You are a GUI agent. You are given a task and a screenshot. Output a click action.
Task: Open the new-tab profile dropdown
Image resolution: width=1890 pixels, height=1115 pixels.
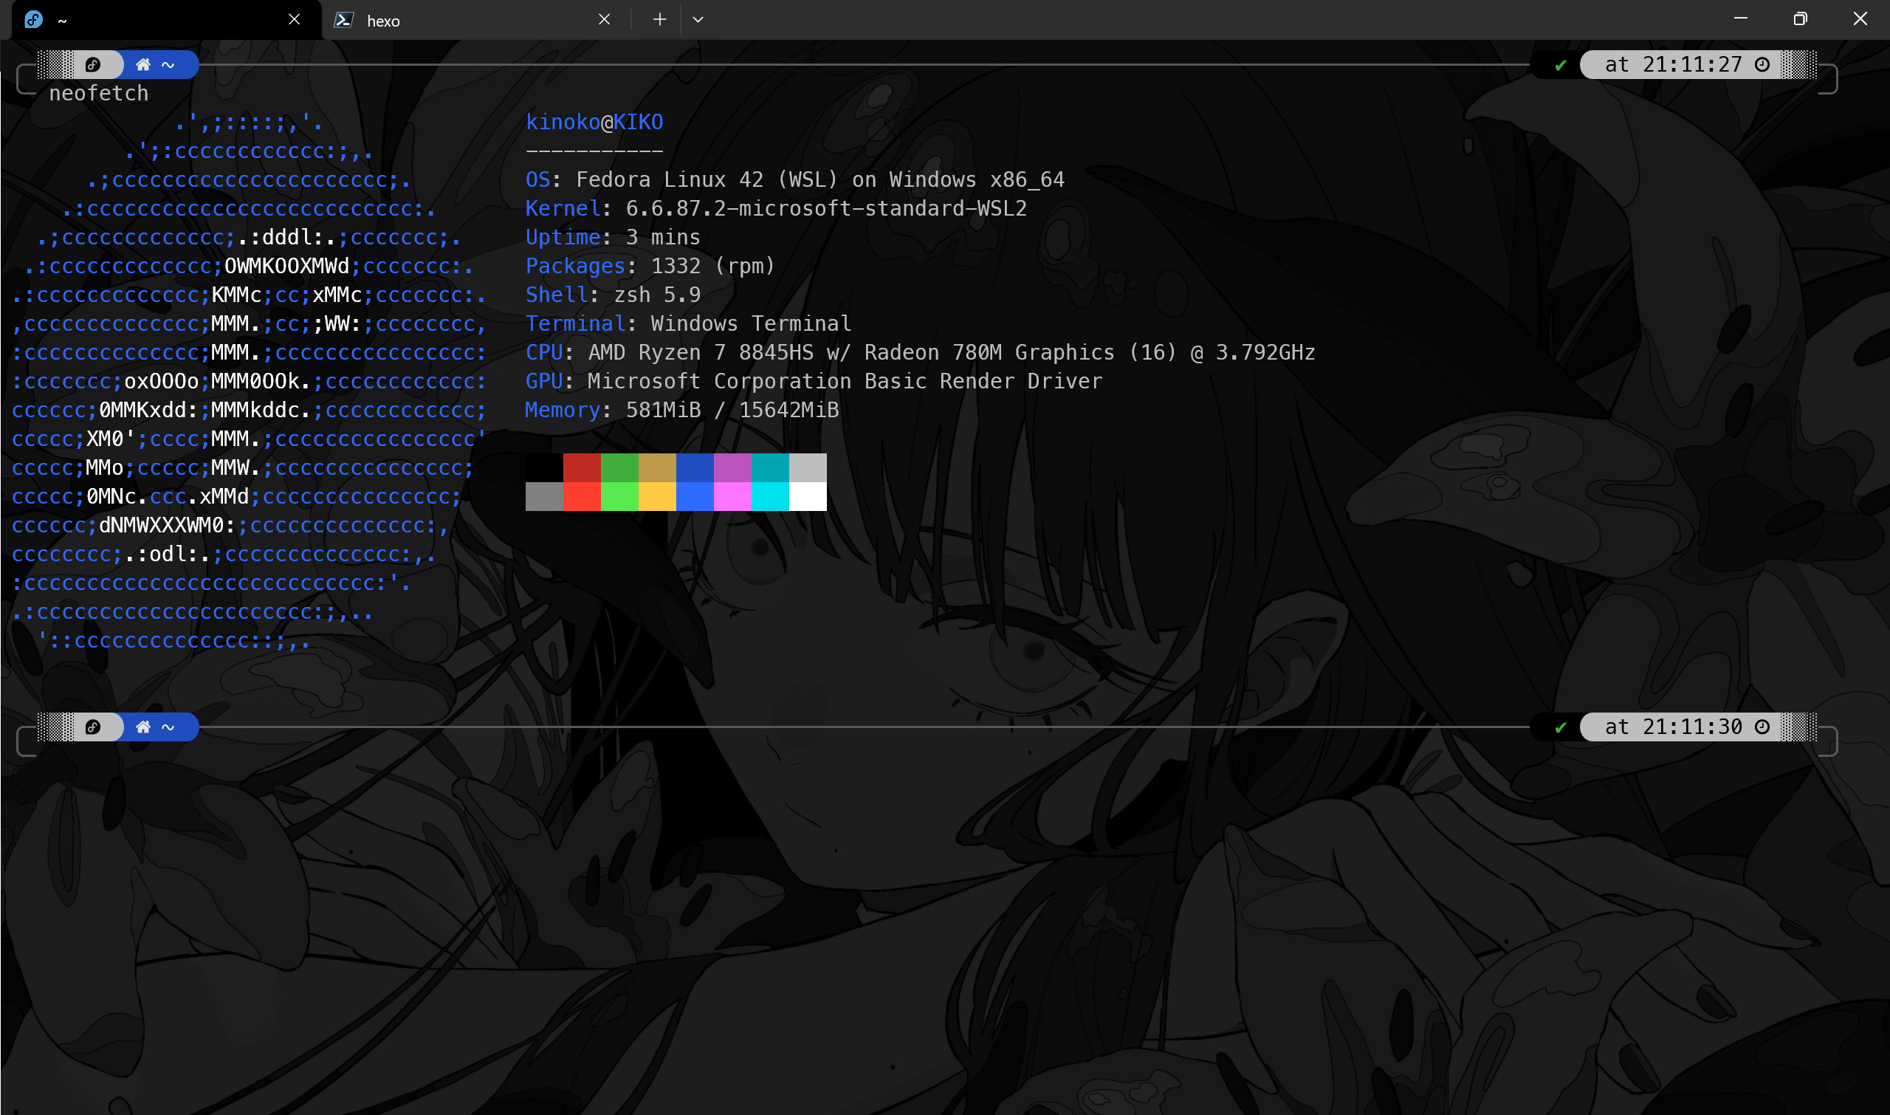point(698,19)
